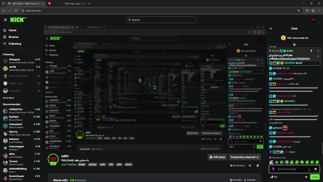The width and height of the screenshot is (323, 182).
Task: Expand followed list with Show More
Action: click(9, 98)
